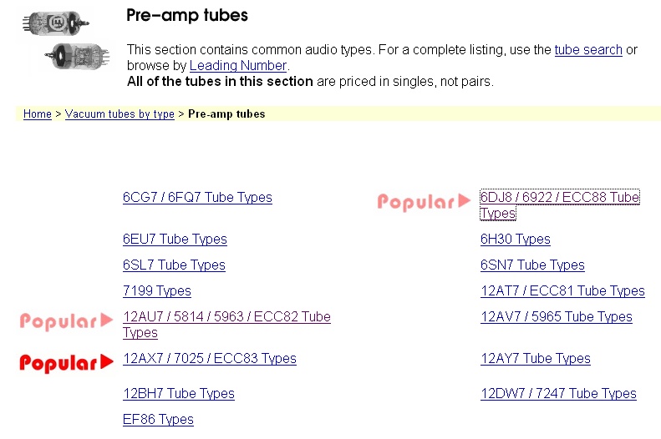
Task: Visit EF86 Types page
Action: pos(158,420)
